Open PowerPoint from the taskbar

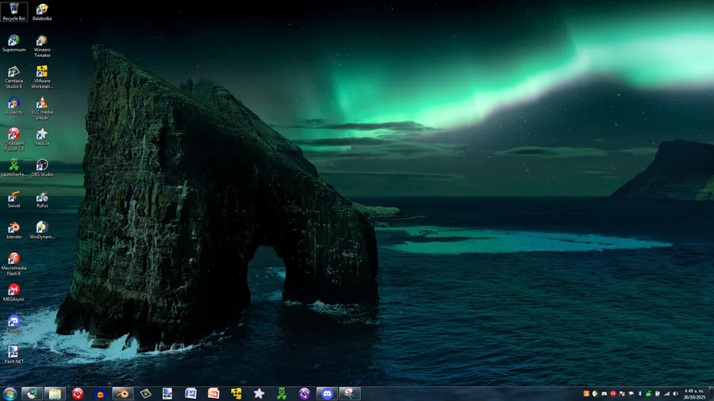[213, 394]
